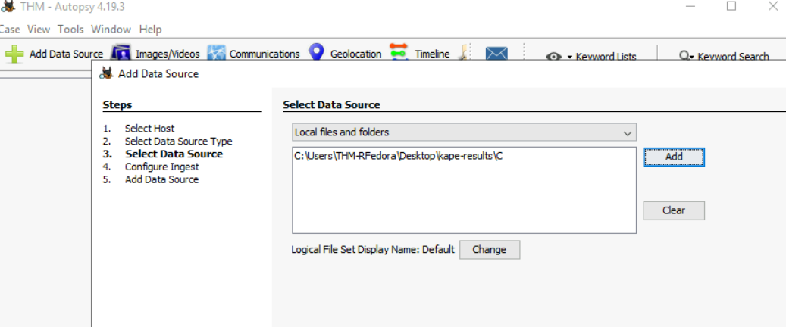Open the Timeline tool icon
This screenshot has height=327, width=786.
click(x=399, y=53)
